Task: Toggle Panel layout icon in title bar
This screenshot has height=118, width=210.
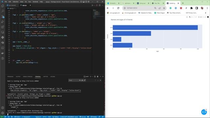Action: 84,2
